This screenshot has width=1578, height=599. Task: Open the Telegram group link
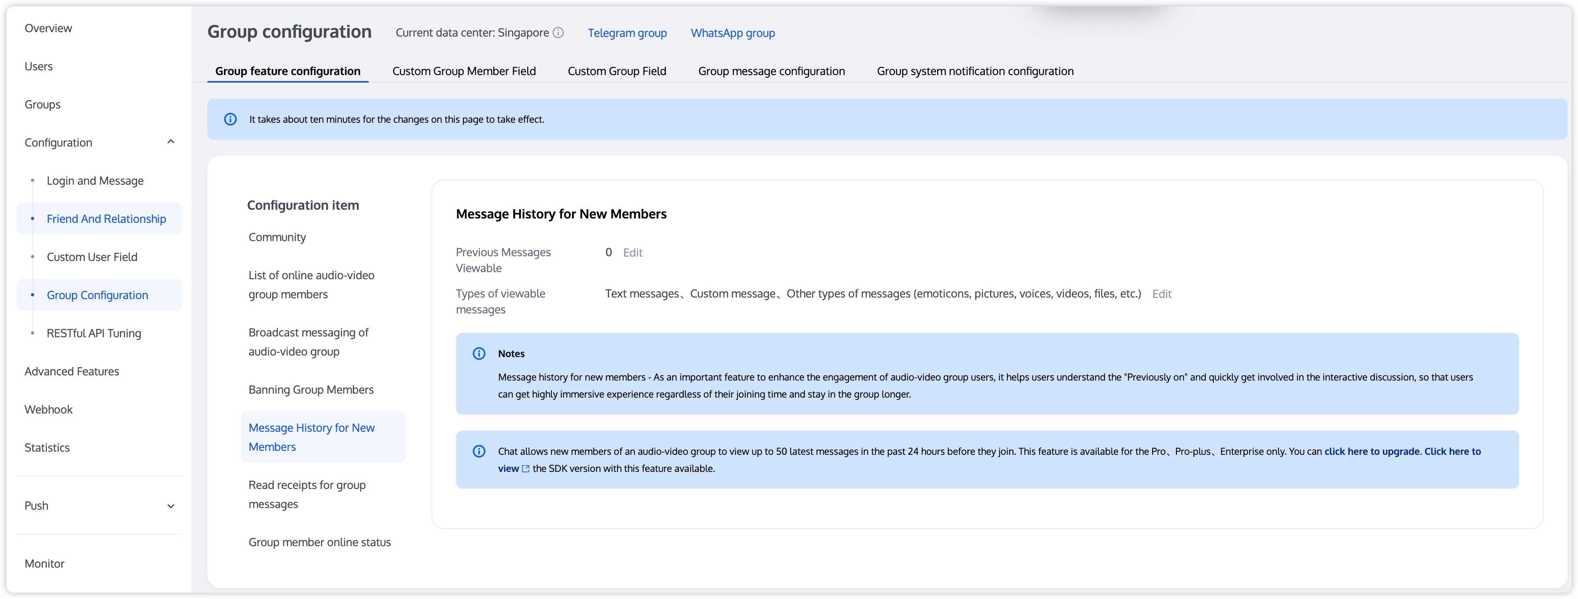[627, 33]
